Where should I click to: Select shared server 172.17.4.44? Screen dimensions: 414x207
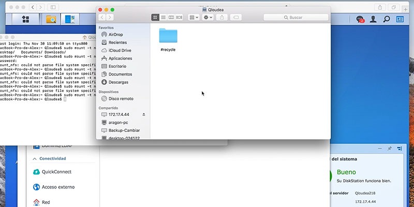119,114
